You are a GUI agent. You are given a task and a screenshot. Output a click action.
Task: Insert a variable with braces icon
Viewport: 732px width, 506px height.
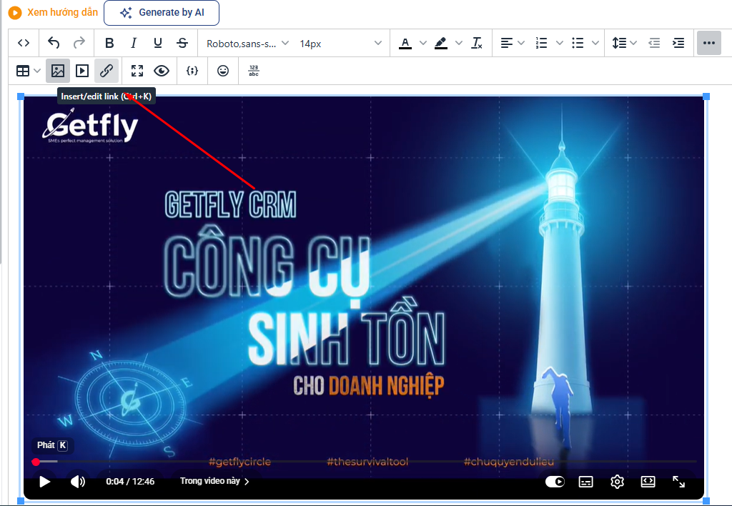click(192, 71)
